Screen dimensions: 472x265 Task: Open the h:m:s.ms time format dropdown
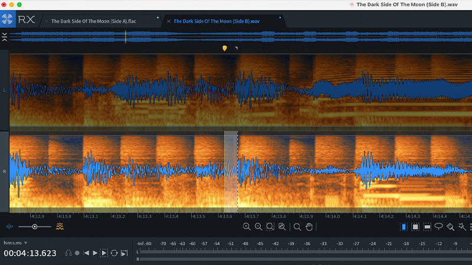coord(16,243)
